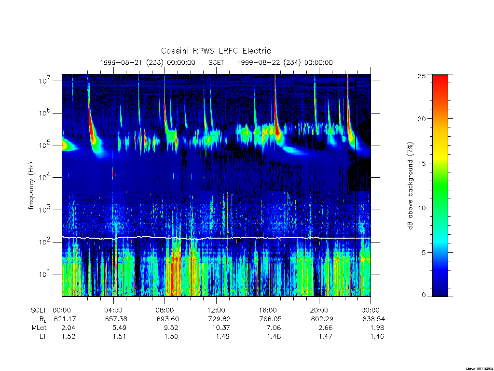Screen dimensions: 494x371
Task: Click the RE value 766.05
Action: point(270,319)
